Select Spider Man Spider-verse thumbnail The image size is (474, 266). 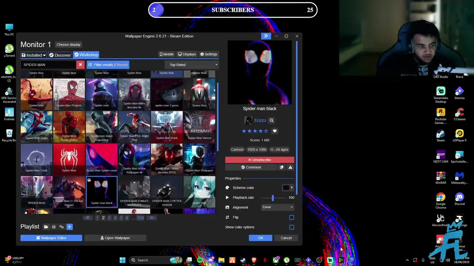101,159
